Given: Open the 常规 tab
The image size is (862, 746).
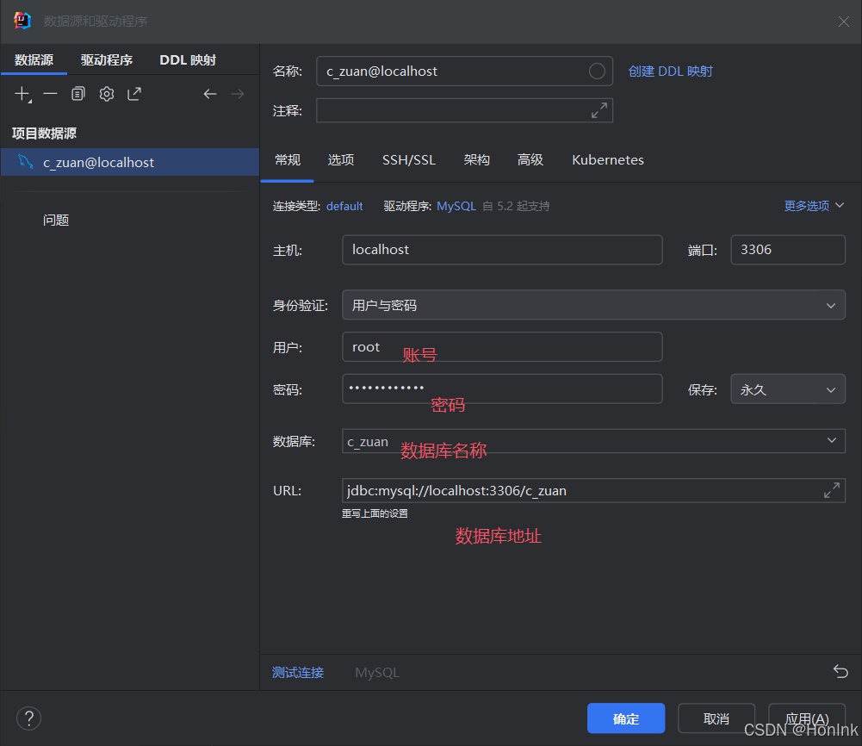Looking at the screenshot, I should (288, 160).
